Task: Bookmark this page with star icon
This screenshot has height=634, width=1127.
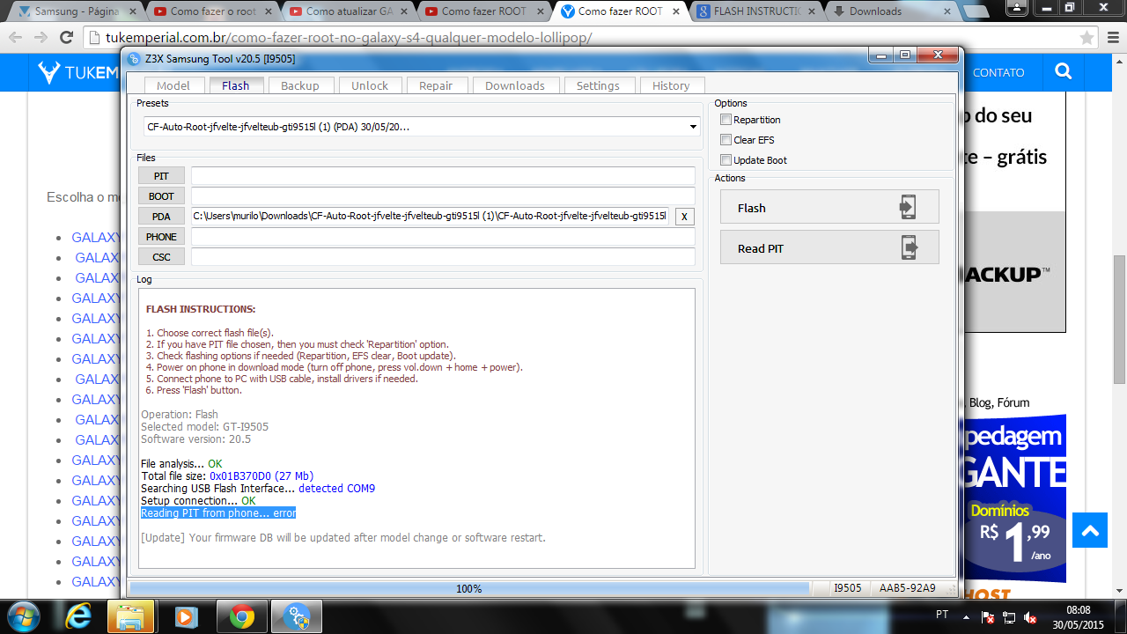Action: pos(1086,38)
